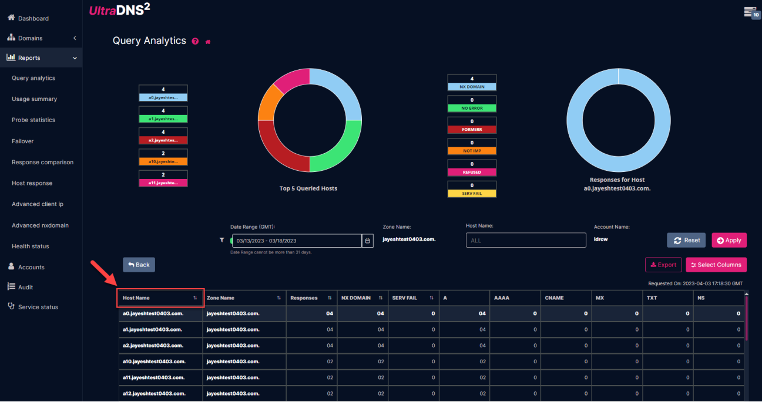This screenshot has width=762, height=402.
Task: Toggle sort on Responses column
Action: (x=330, y=298)
